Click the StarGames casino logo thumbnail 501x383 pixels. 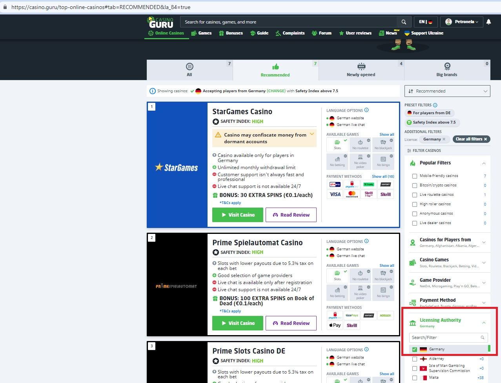coord(177,168)
